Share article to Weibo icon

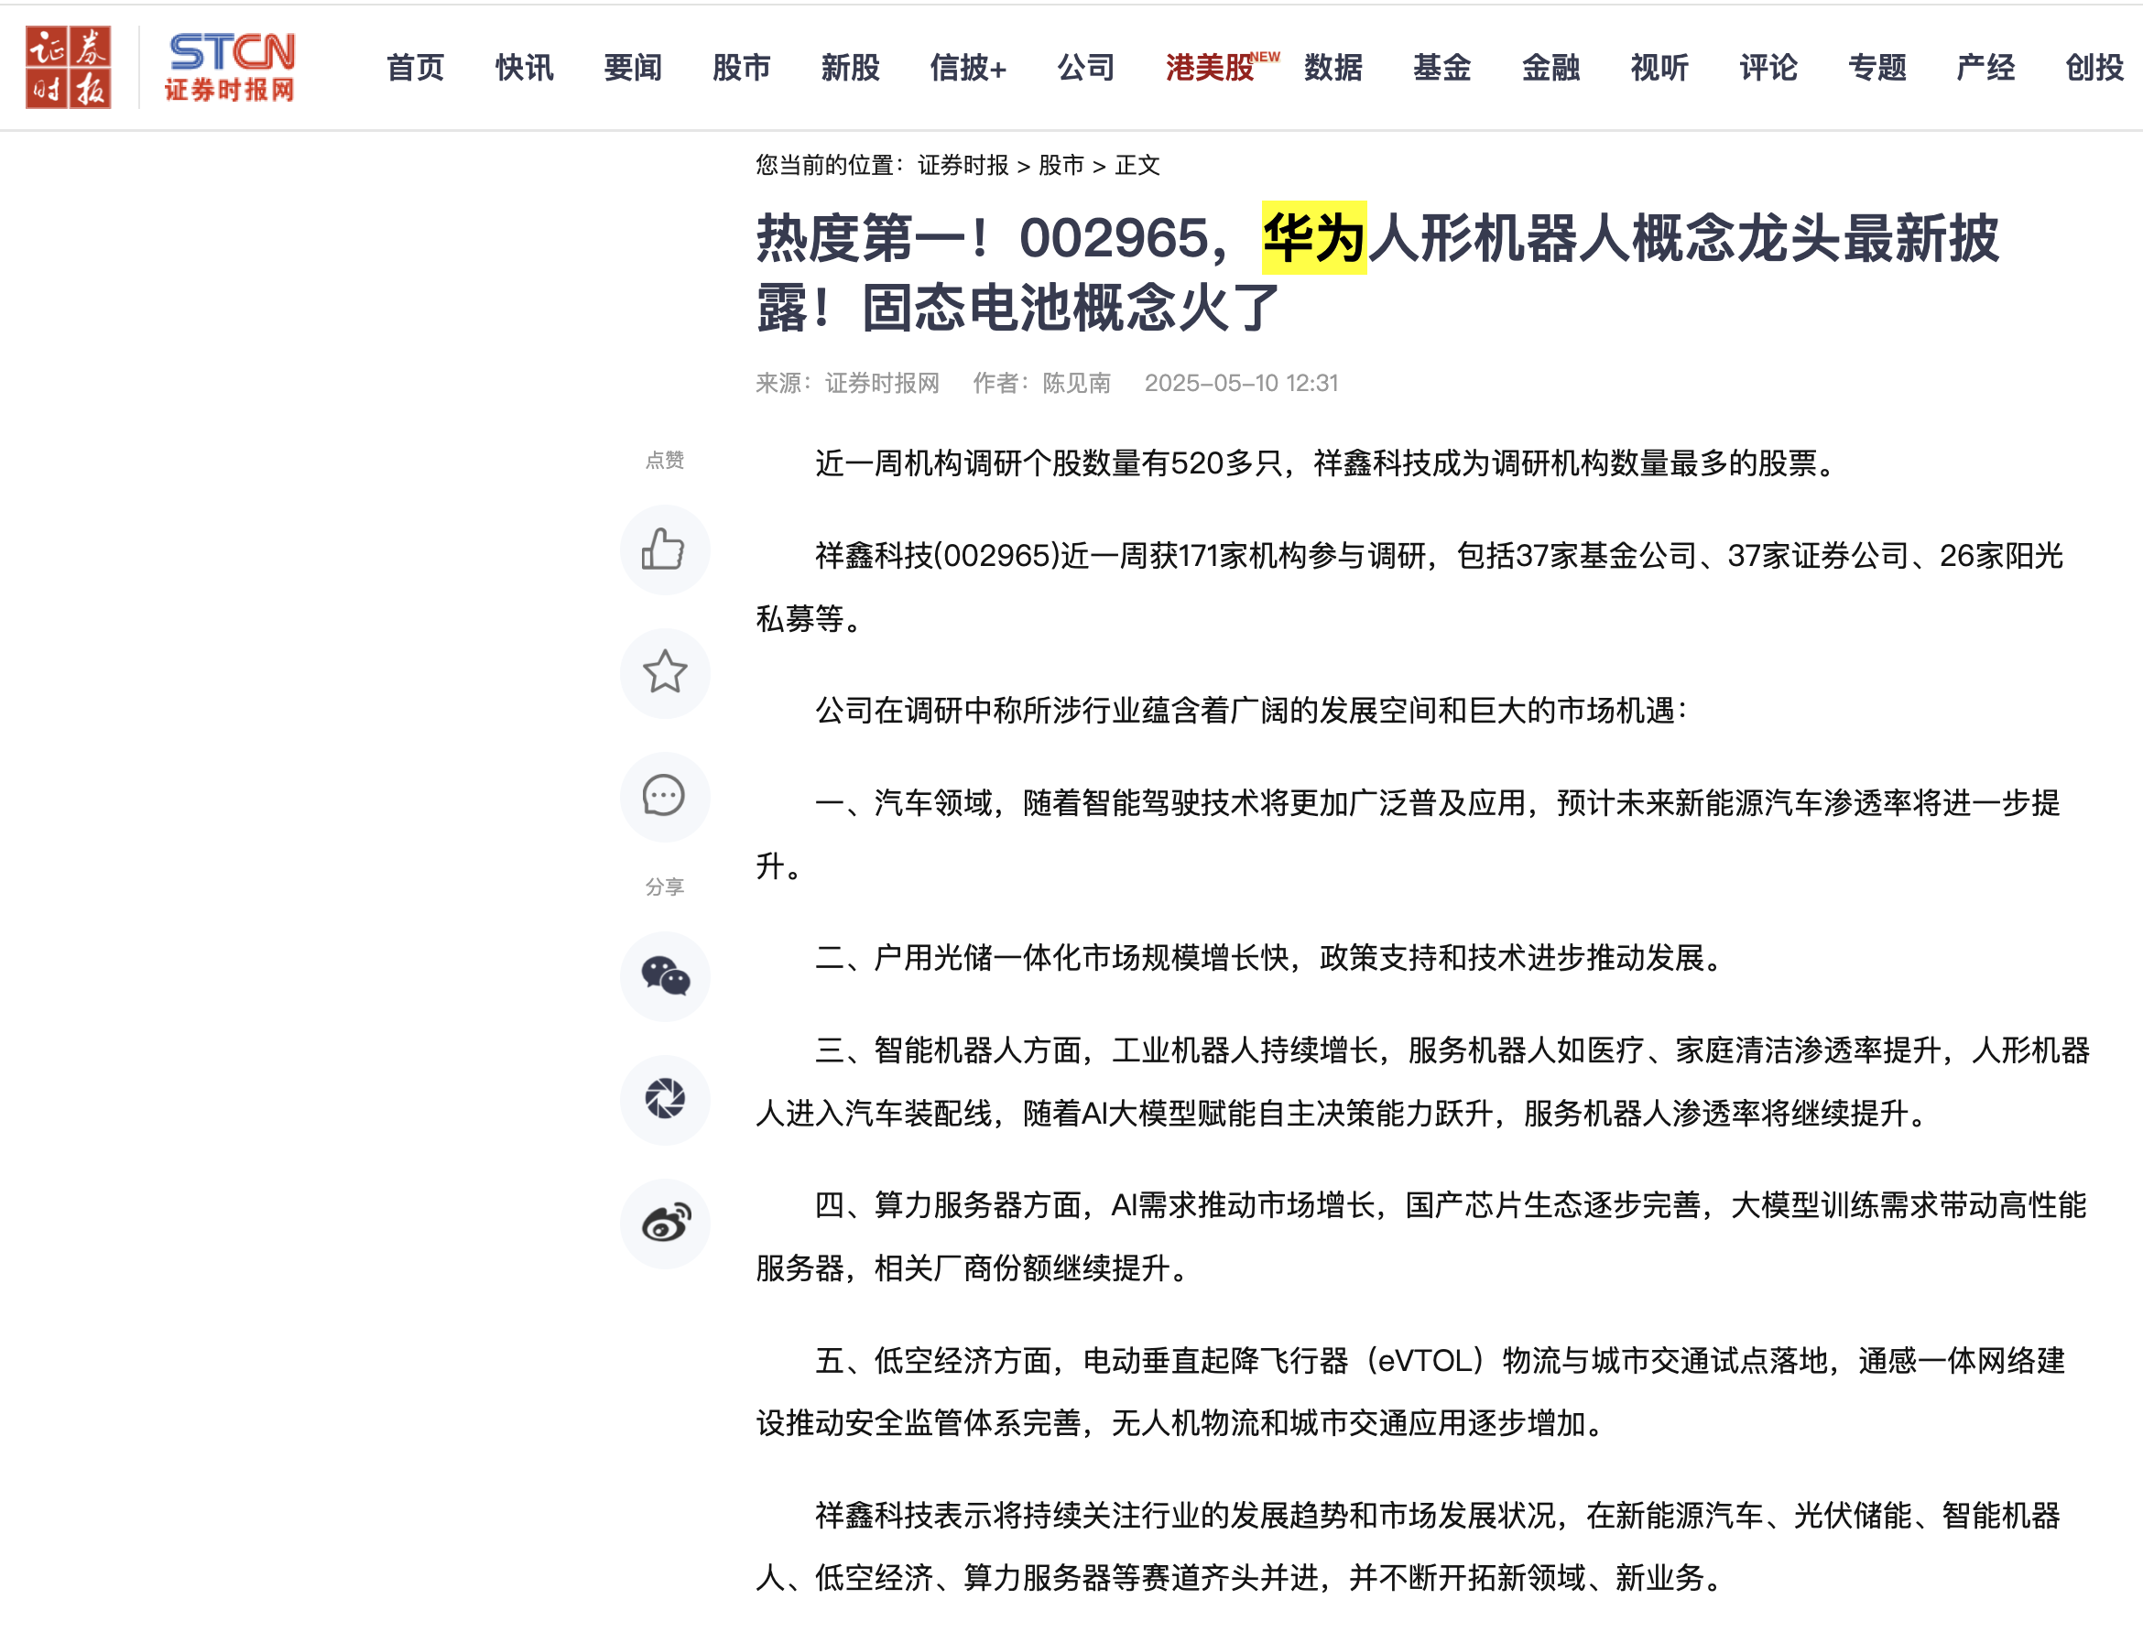[665, 1223]
